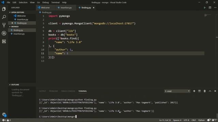218x122 pixels.
Task: Change indentation via Spaces: 4
Action: (x=177, y=120)
